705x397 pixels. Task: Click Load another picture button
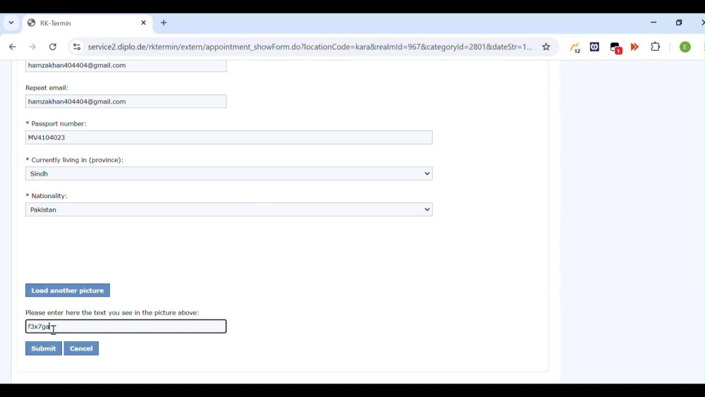point(68,291)
